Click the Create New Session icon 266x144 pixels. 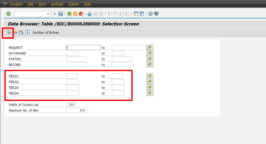coord(136,14)
